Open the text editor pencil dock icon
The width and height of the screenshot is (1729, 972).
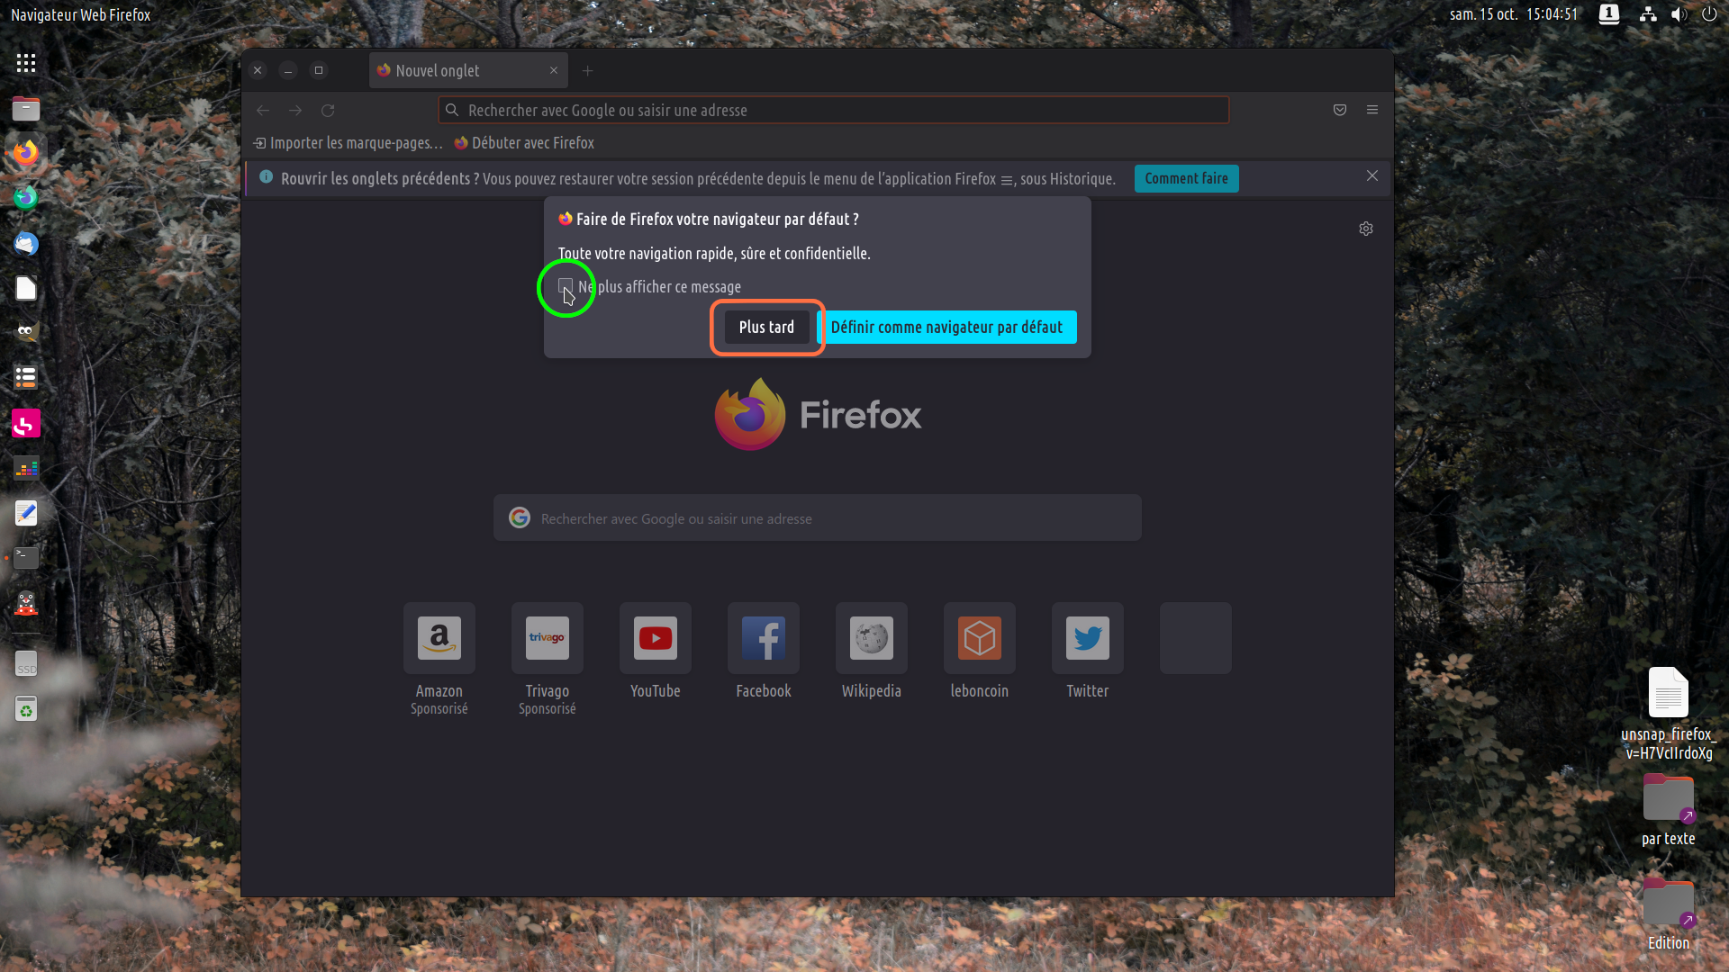click(26, 513)
